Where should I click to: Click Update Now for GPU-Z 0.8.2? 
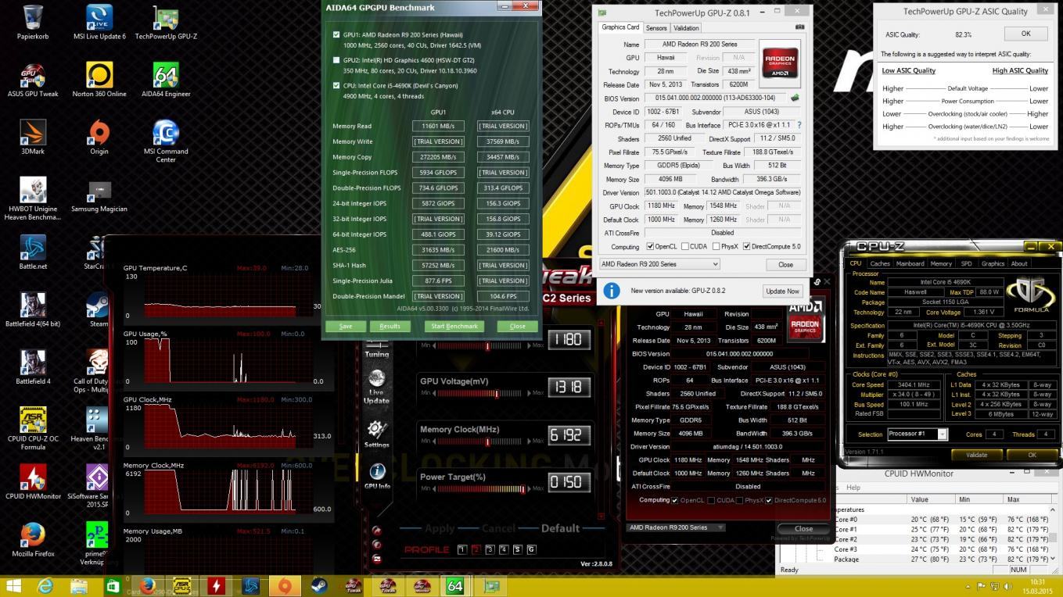(782, 291)
